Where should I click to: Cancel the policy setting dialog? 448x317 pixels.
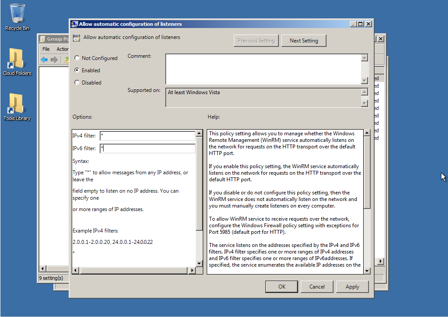pyautogui.click(x=317, y=287)
